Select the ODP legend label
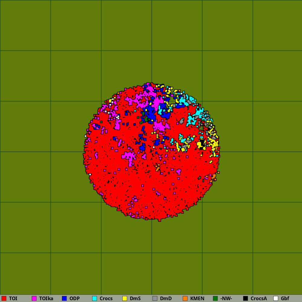This screenshot has width=302, height=302. coord(75,298)
